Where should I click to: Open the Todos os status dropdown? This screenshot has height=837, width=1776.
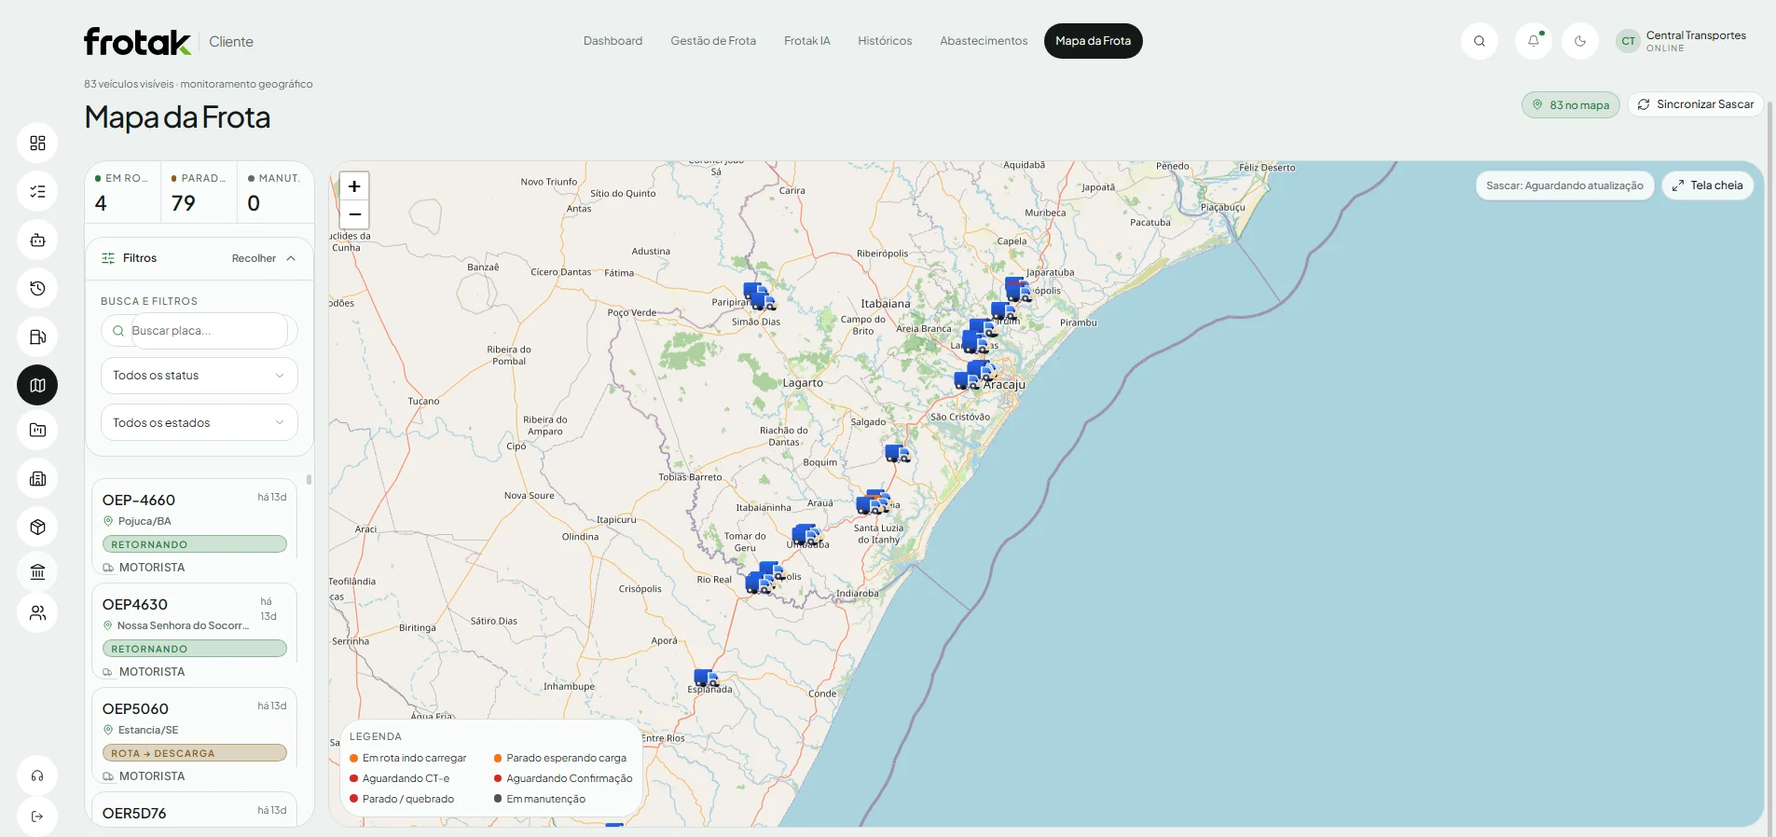(200, 376)
